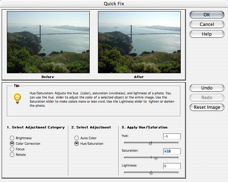Select the Hue/Saturation adjustment radio
The height and width of the screenshot is (182, 228).
[x=77, y=144]
